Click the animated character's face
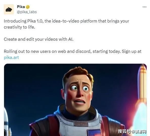150x136 pixels. (x=79, y=92)
